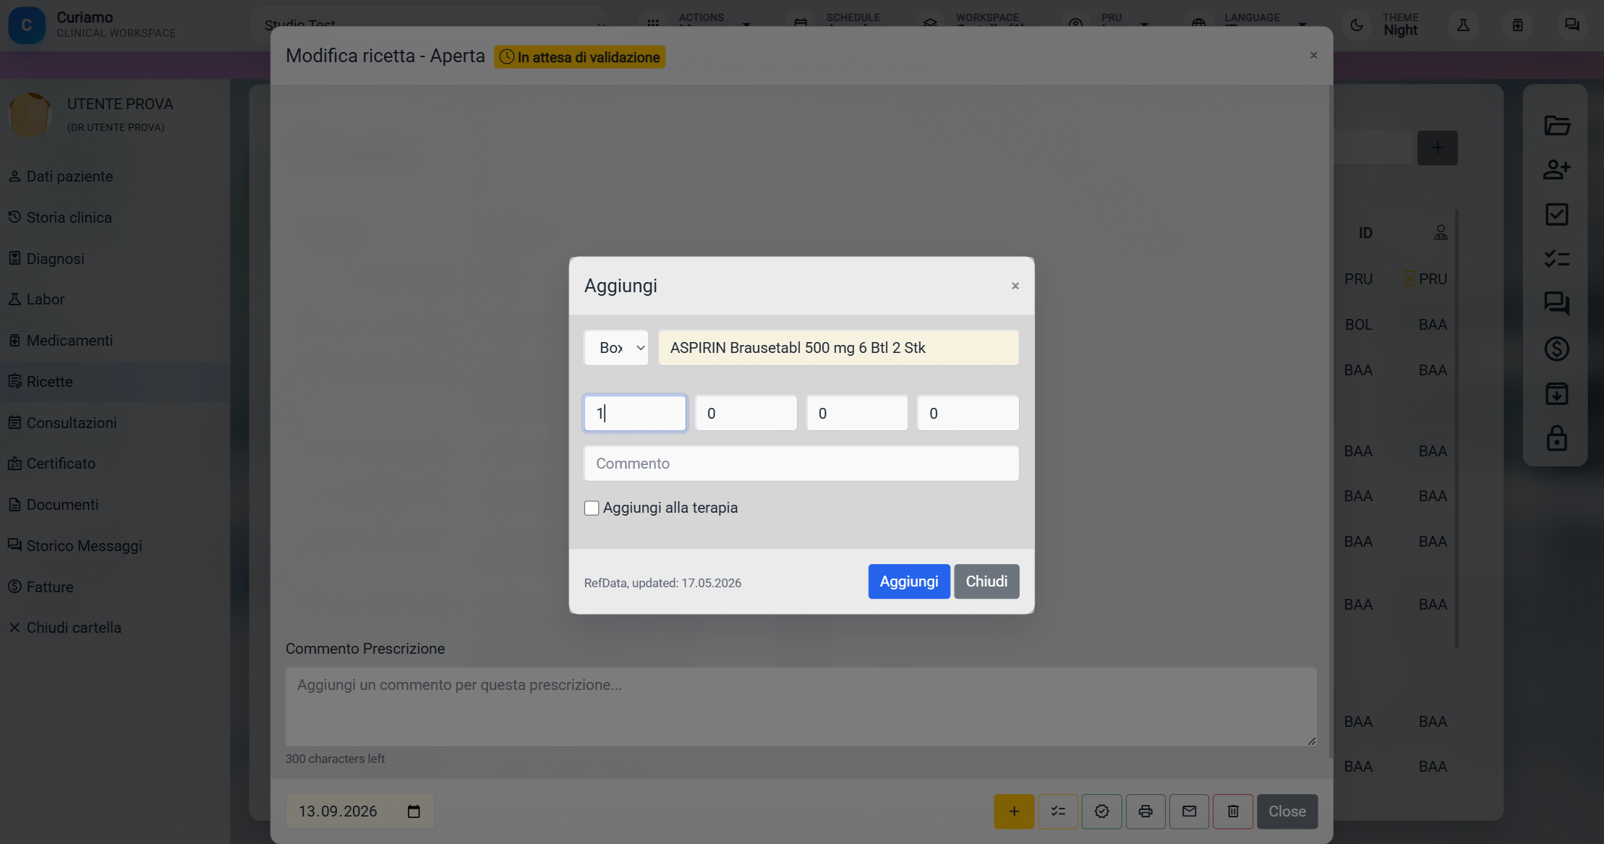Check Aggiungi alla terapia checkbox

coord(592,508)
